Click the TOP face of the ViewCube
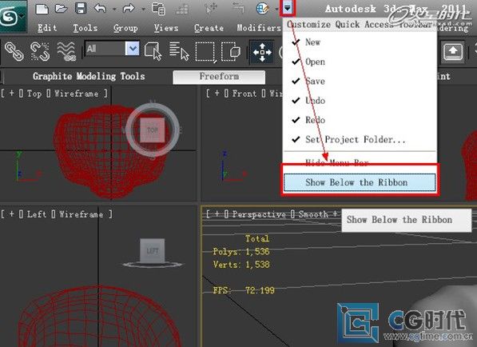The height and width of the screenshot is (347, 477). tap(153, 130)
